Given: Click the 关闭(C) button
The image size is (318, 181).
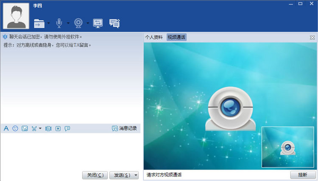Looking at the screenshot, I should (x=95, y=175).
